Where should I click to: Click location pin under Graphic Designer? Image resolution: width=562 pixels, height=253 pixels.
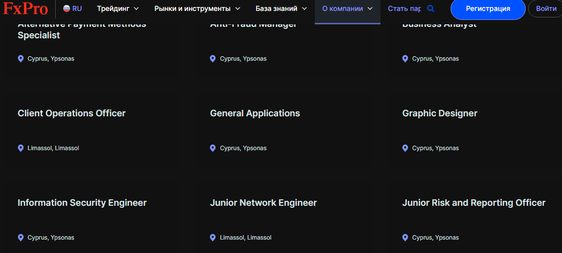click(x=405, y=148)
